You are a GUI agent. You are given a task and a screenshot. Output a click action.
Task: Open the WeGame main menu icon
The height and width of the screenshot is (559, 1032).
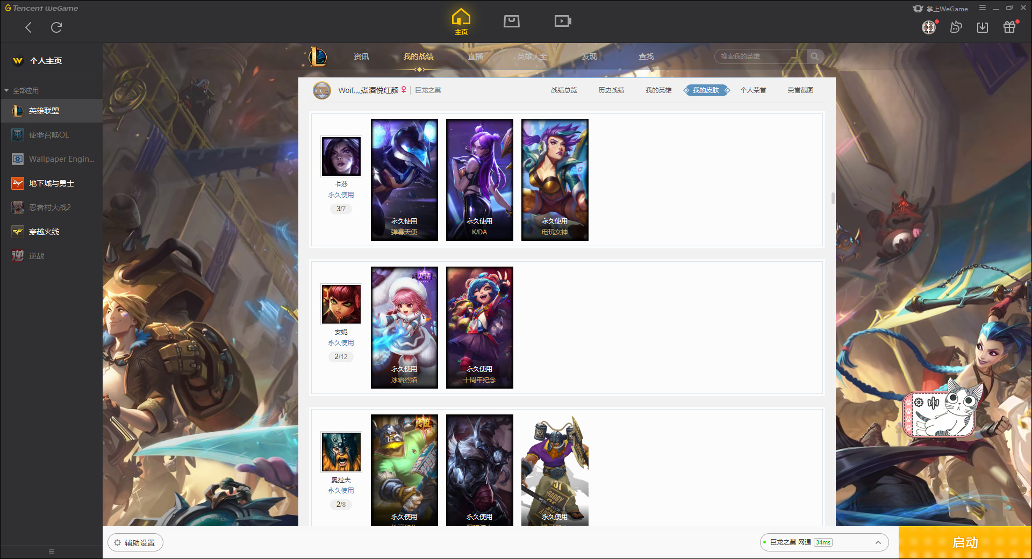tap(982, 8)
